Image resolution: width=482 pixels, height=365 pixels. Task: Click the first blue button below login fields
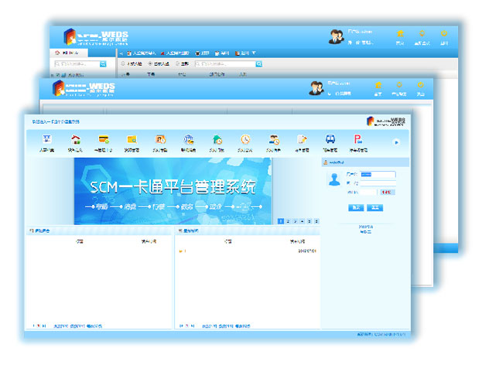(x=356, y=207)
